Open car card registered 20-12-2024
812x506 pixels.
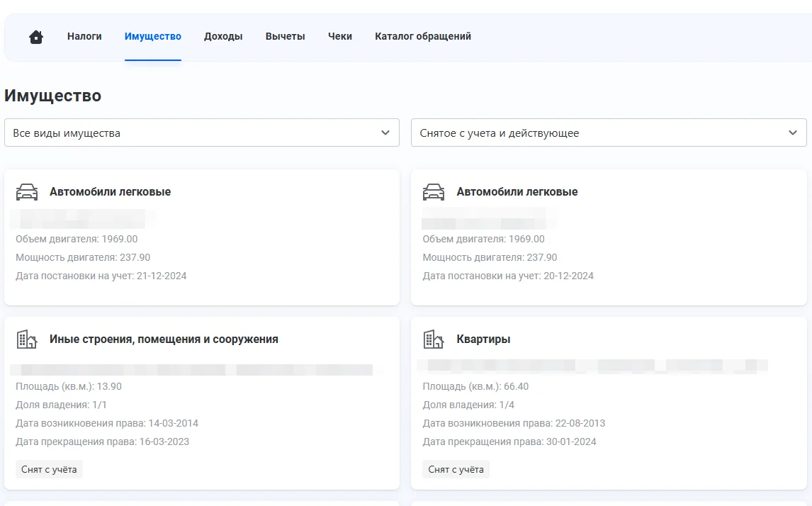pos(608,237)
